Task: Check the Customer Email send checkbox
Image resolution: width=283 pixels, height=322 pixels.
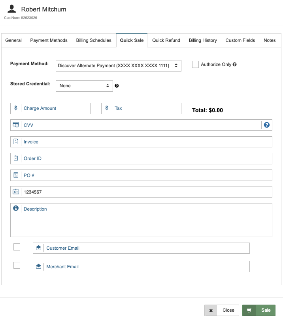Action: [x=17, y=247]
